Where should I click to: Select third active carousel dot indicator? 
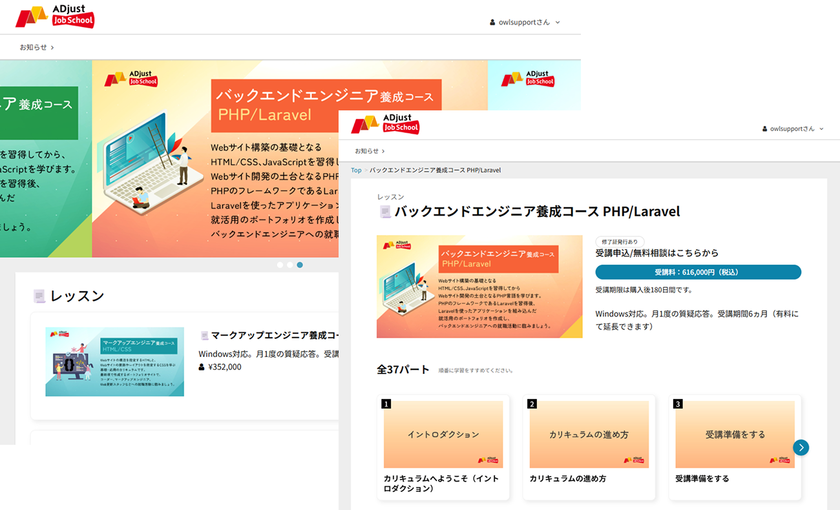pyautogui.click(x=300, y=265)
